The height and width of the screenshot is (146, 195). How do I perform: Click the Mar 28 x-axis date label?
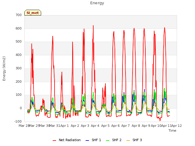24,126
